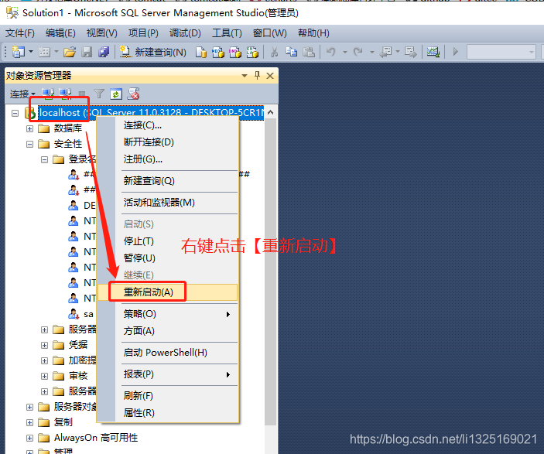Screen dimensions: 544x454
Task: Open the Redo history dropdown arrow
Action: (x=372, y=53)
